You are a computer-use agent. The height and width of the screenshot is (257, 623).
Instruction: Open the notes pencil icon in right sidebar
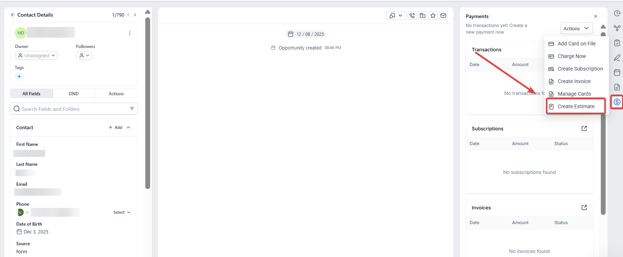pyautogui.click(x=617, y=58)
